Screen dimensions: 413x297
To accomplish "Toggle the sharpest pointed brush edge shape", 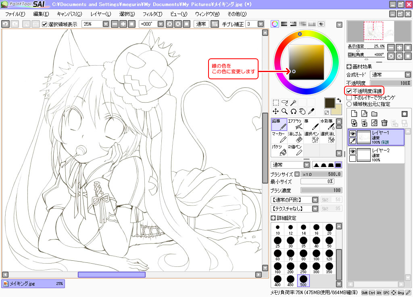I will point(317,165).
